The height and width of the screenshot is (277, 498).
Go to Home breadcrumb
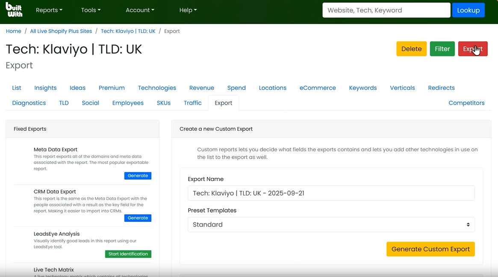pyautogui.click(x=13, y=31)
